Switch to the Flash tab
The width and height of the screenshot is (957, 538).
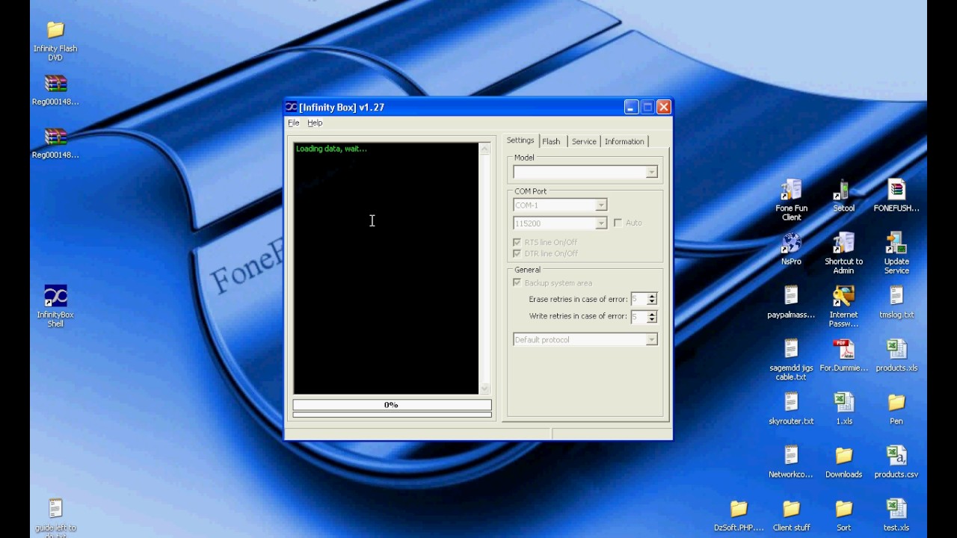tap(551, 141)
